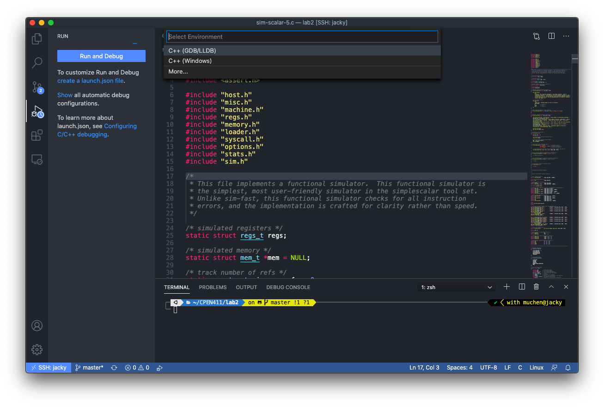604x407 pixels.
Task: Delete terminal with the trash icon
Action: coord(536,287)
